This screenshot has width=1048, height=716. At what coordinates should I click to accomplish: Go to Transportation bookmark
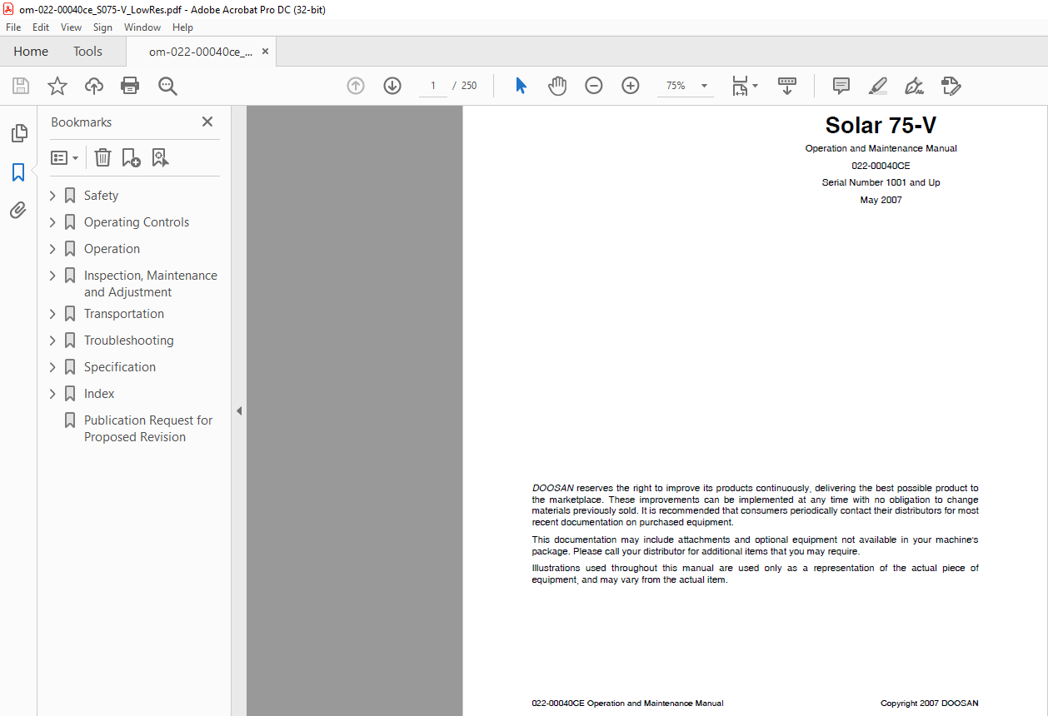[124, 314]
